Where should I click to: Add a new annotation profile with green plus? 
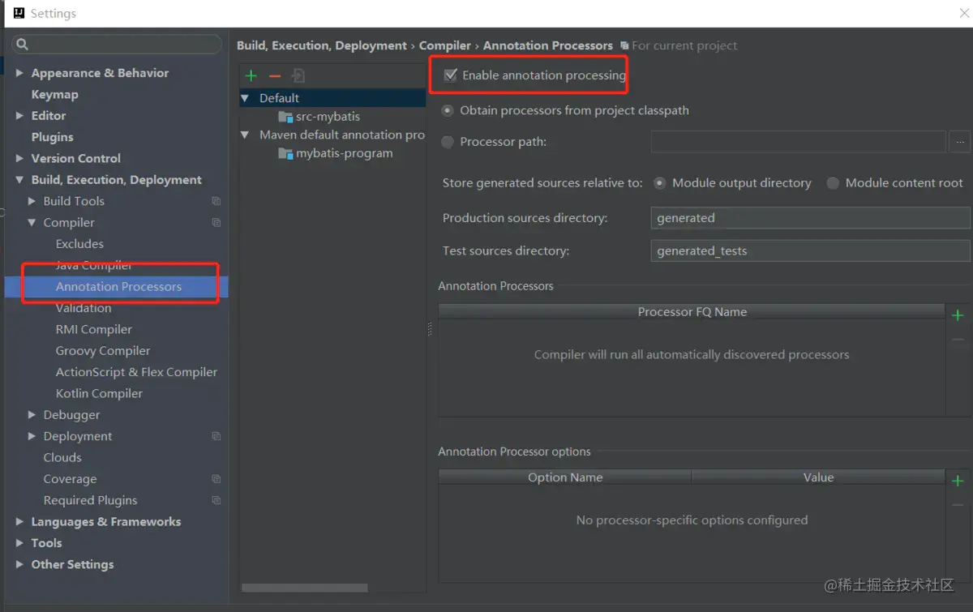(251, 75)
